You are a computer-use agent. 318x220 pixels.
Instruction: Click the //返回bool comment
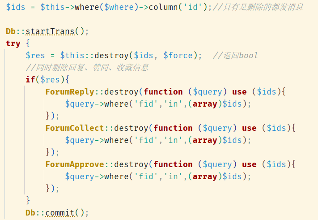[235, 56]
